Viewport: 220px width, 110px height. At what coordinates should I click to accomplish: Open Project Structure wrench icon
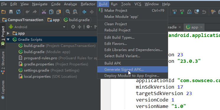[x=213, y=12]
